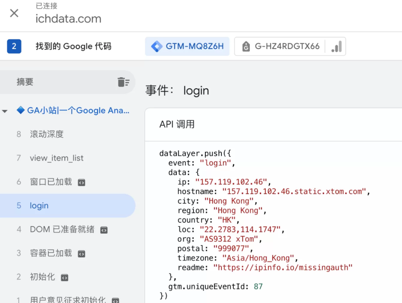Open the signal bars icon beside G-HZ4RDGTX66
Image resolution: width=402 pixels, height=303 pixels.
tap(336, 46)
